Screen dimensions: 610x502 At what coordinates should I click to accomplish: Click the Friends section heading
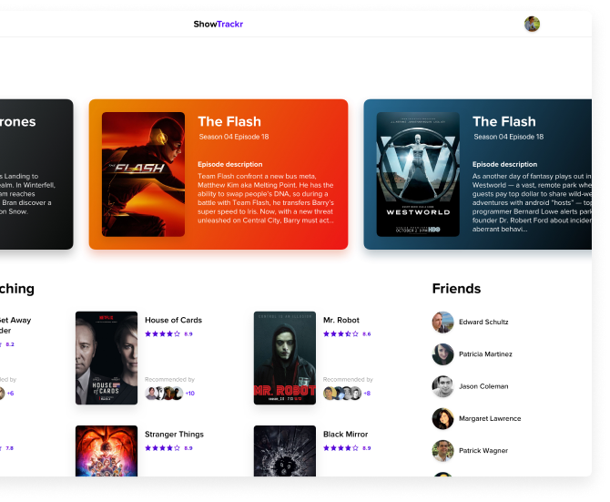[x=456, y=289]
